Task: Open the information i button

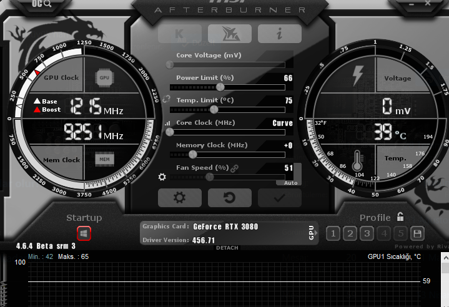Action: click(x=280, y=34)
